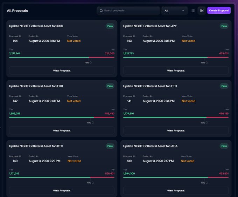
Task: Click proposal ID 142
Action: (15, 101)
